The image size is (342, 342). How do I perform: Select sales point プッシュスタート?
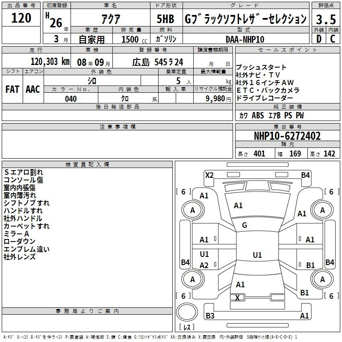point(261,67)
